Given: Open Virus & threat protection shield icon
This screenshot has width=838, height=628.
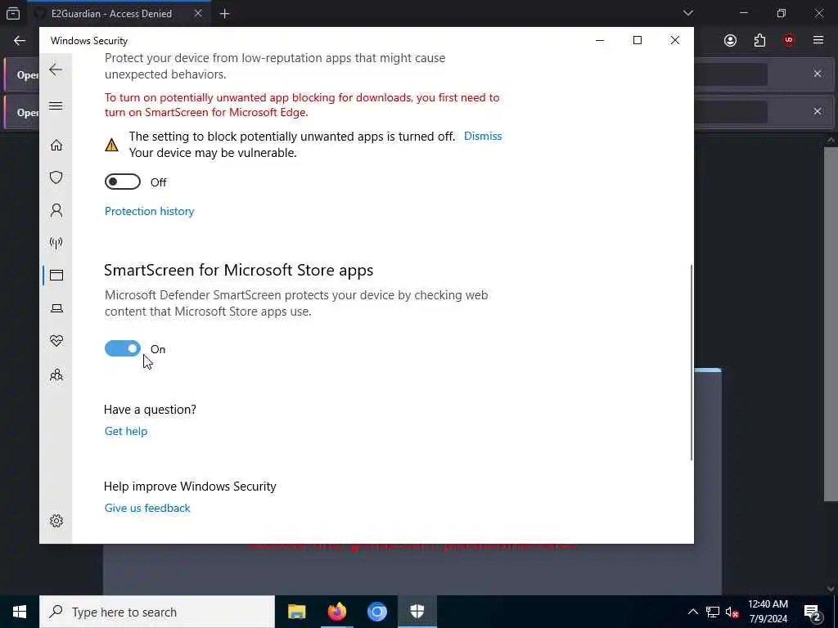Looking at the screenshot, I should click(56, 177).
